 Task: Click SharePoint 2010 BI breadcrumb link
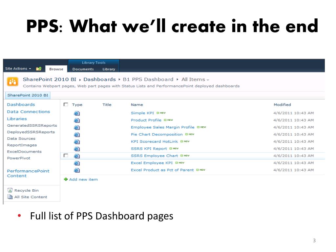(x=50, y=79)
